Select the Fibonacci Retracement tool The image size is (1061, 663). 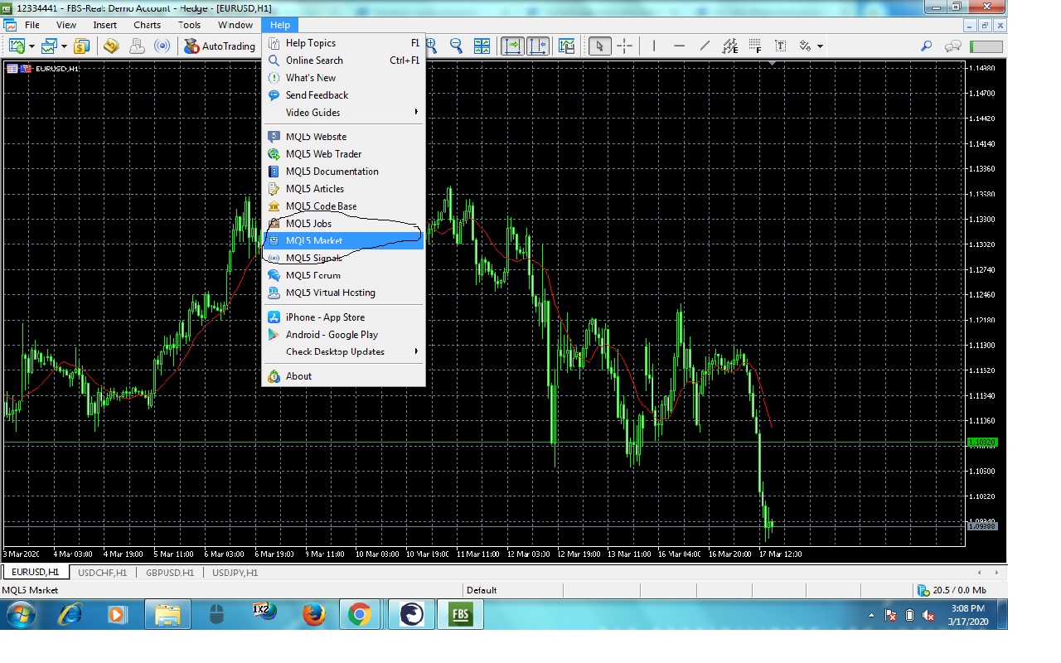tap(755, 46)
